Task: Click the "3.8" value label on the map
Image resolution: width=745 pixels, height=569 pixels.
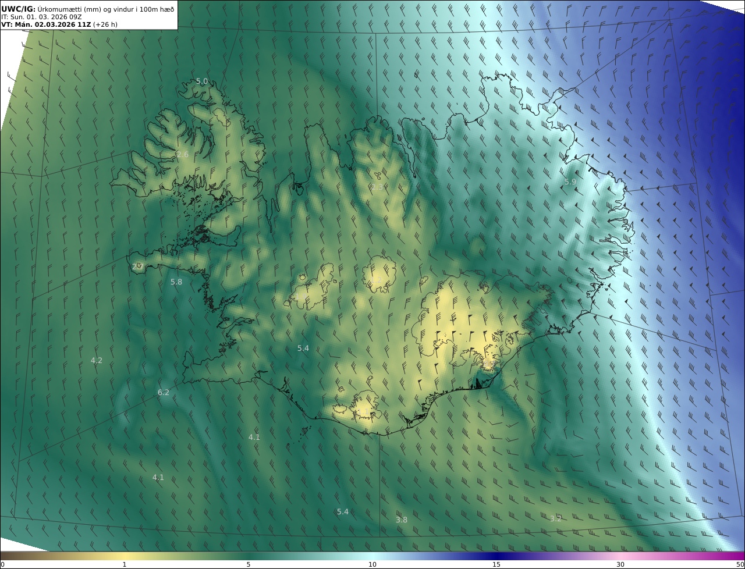Action: (402, 520)
